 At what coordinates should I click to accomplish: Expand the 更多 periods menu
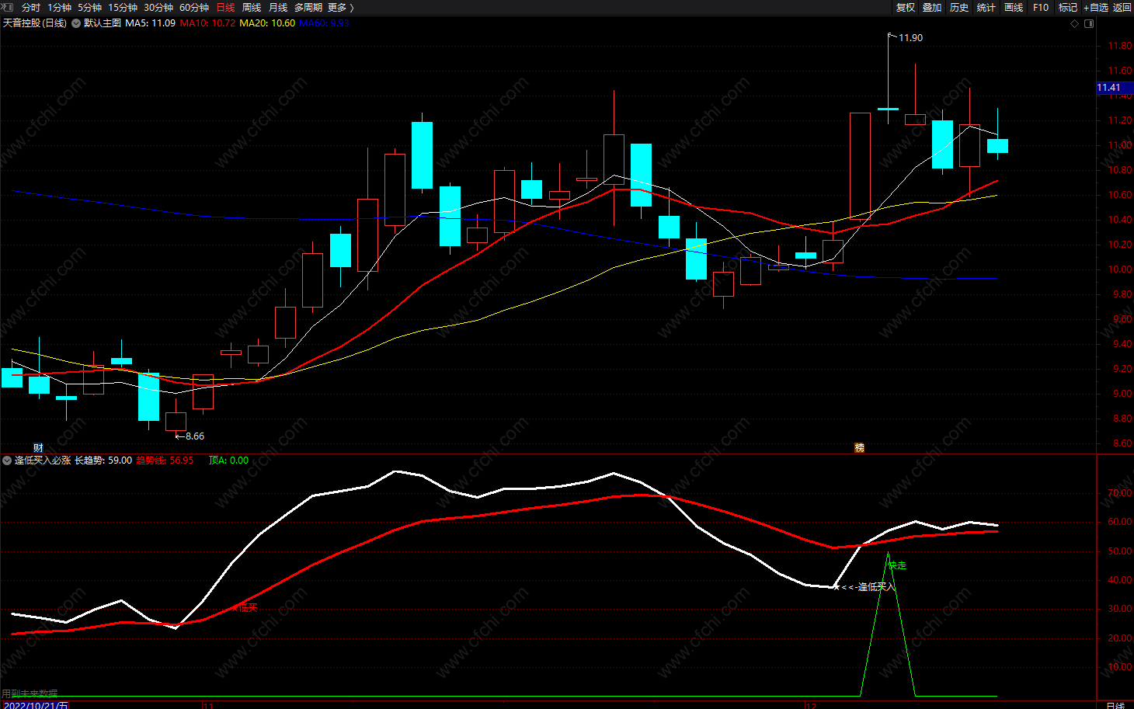pyautogui.click(x=340, y=7)
